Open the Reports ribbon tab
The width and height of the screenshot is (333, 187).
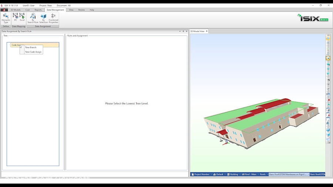38,10
